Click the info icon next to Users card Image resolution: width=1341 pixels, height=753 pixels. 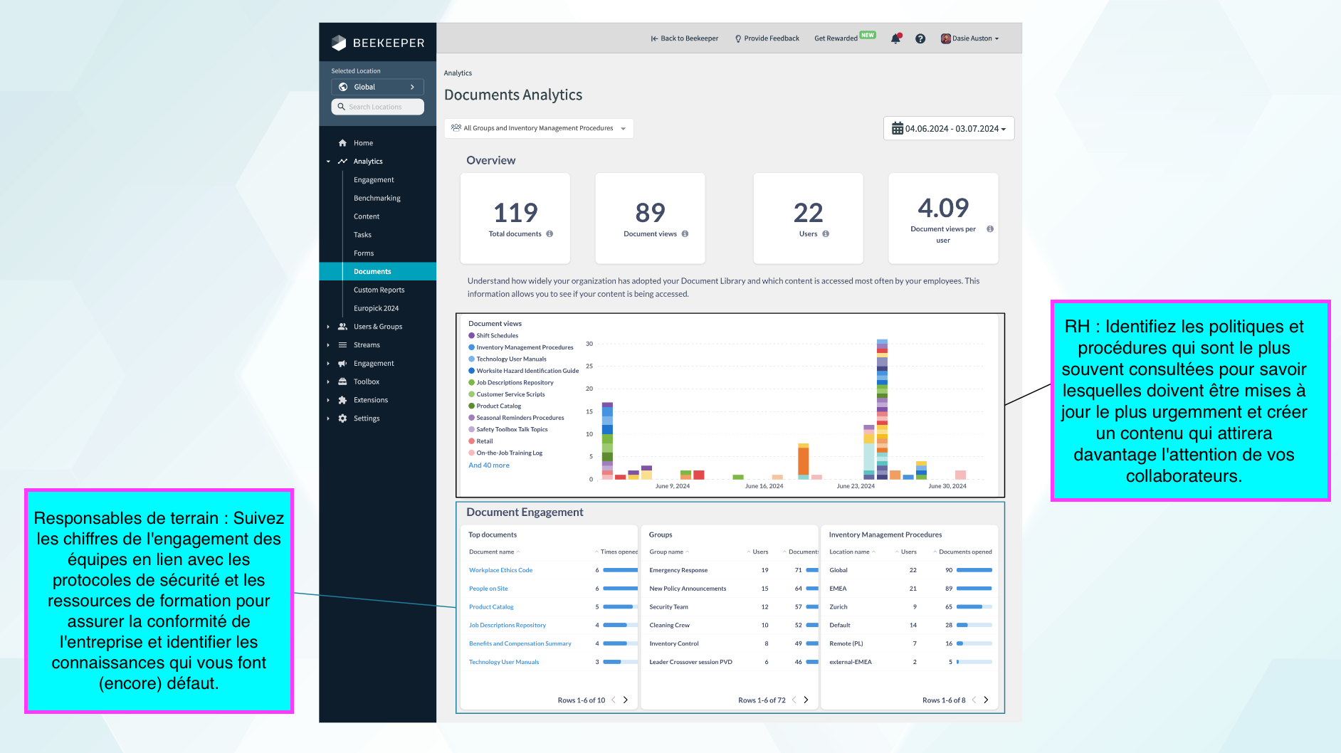(826, 234)
